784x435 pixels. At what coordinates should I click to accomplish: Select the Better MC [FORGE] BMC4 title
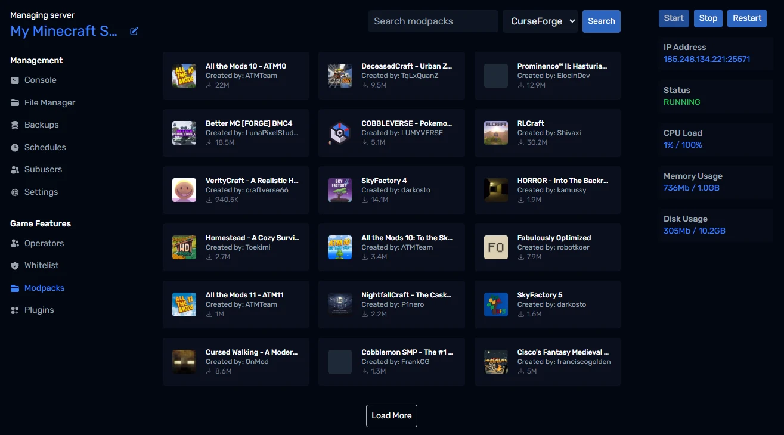point(249,123)
